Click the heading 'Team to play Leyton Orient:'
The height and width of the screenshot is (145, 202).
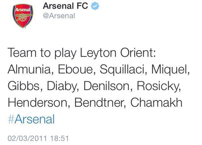click(x=82, y=53)
